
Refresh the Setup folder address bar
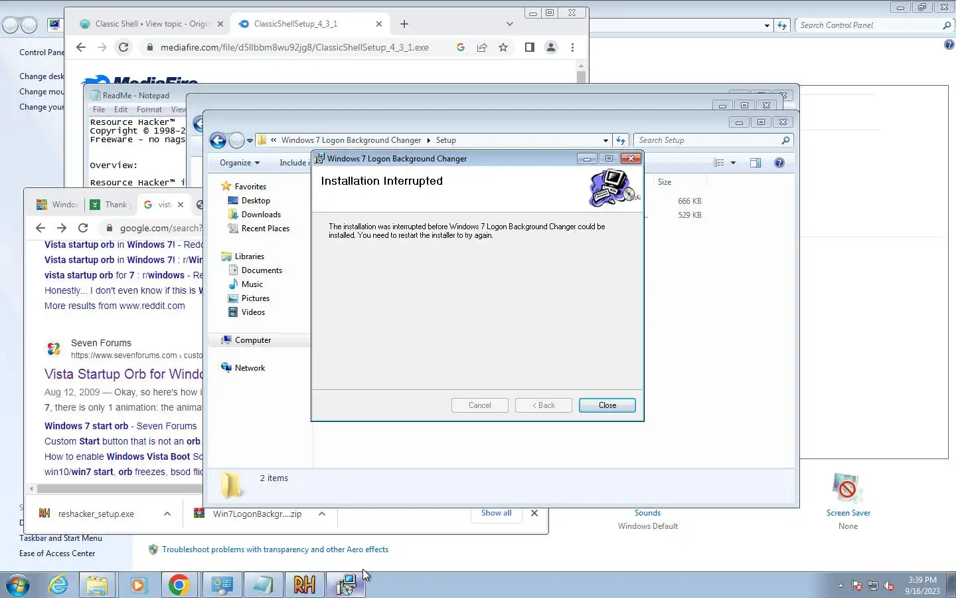pyautogui.click(x=621, y=140)
